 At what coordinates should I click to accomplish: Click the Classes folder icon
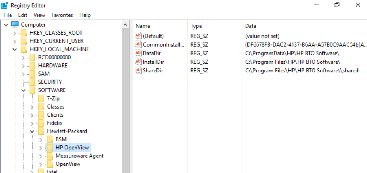pos(41,107)
